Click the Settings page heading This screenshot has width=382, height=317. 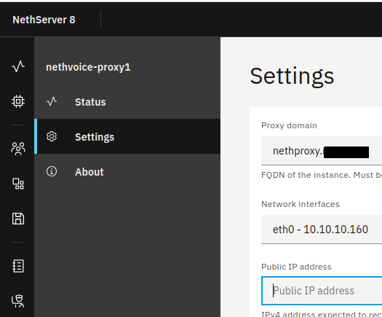coord(292,77)
